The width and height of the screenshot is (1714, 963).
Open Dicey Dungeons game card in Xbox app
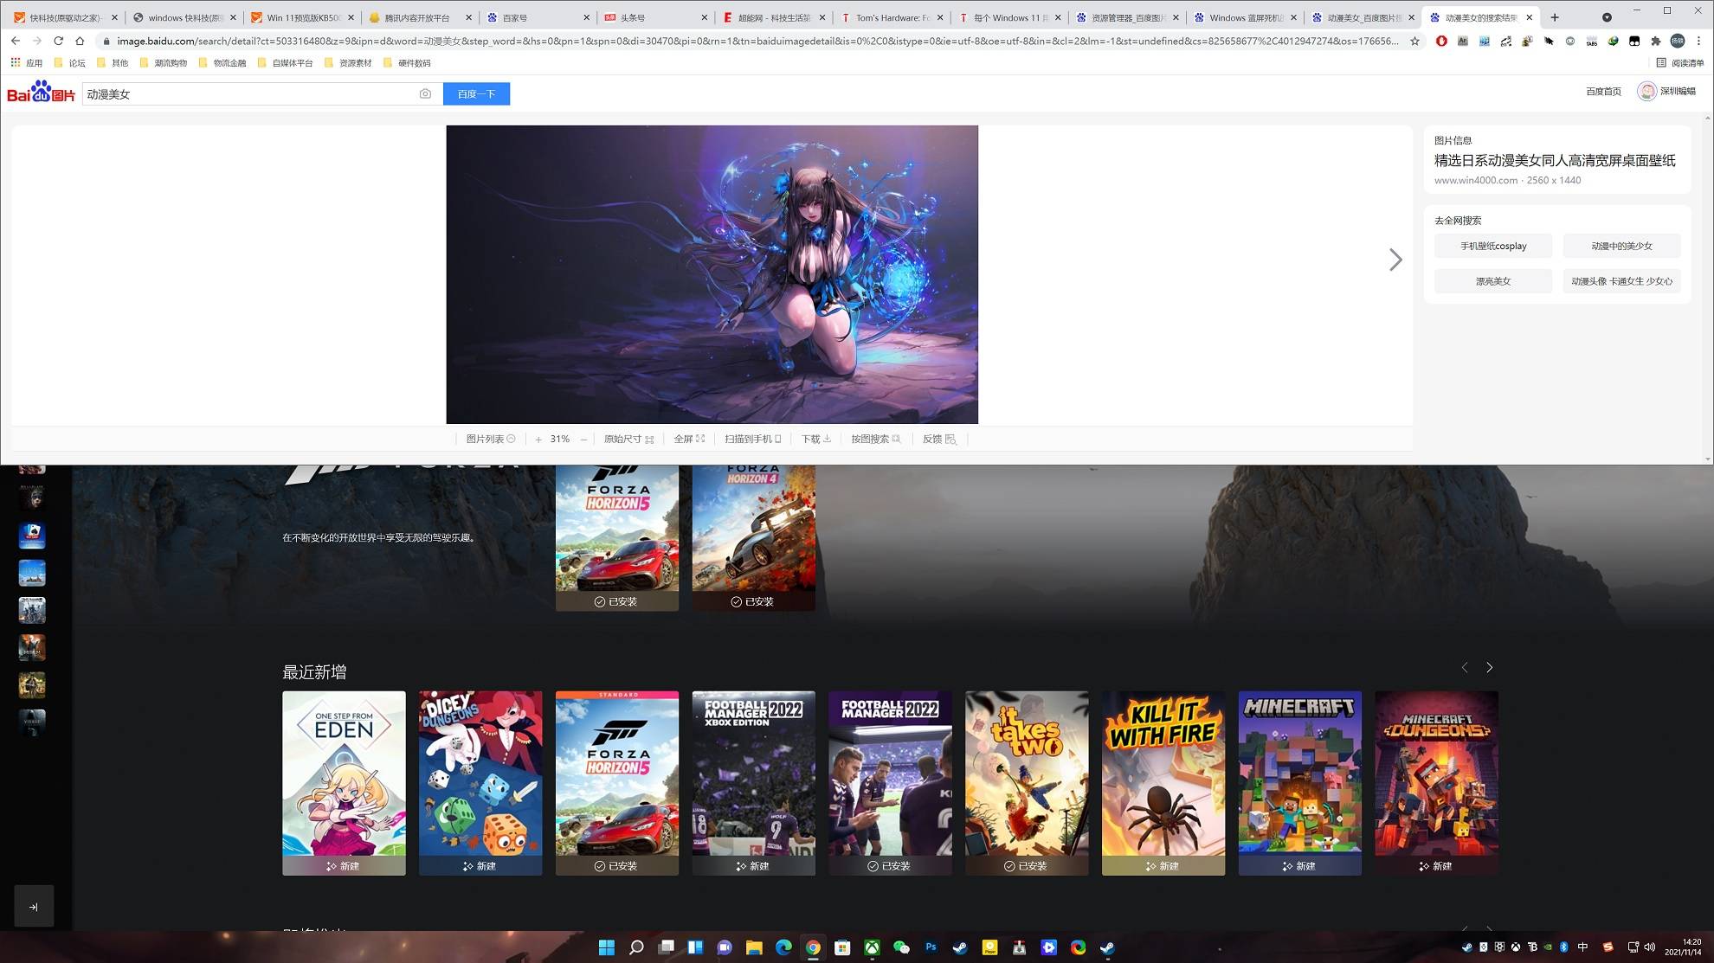pos(480,783)
